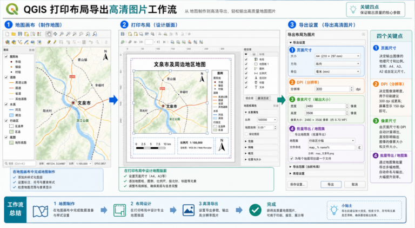Toggle editing with the pencil icon
The image size is (415, 228).
[55, 42]
